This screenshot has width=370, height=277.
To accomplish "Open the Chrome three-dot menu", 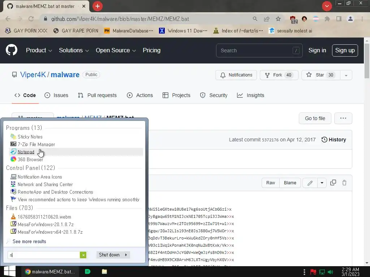I will [362, 19].
